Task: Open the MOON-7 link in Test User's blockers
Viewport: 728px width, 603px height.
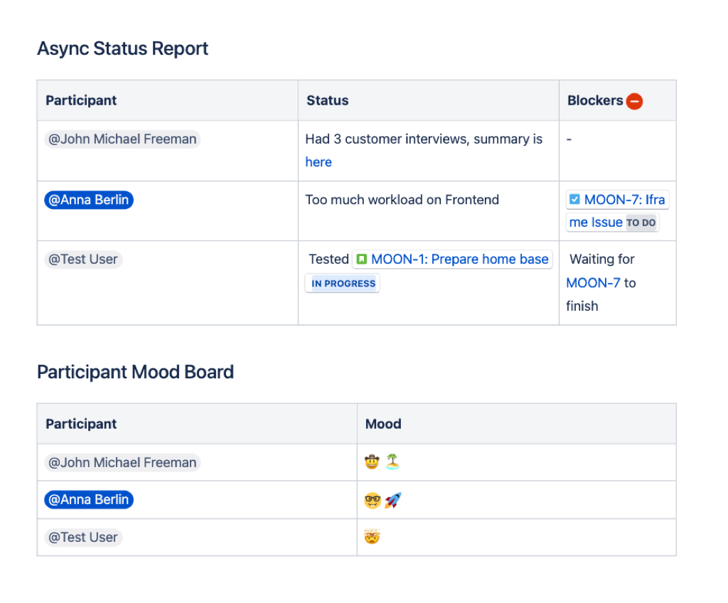Action: pos(593,282)
